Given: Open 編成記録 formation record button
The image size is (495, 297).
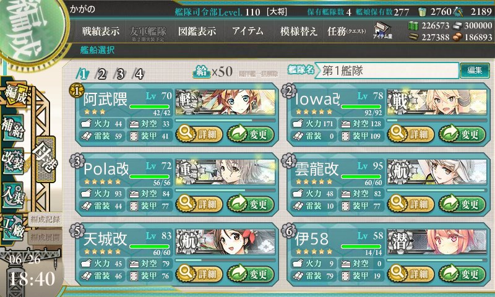Looking at the screenshot, I should [x=45, y=220].
